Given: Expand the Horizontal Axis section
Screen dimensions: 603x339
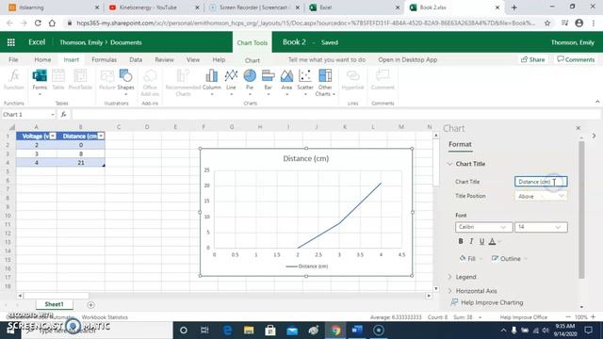Looking at the screenshot, I should pyautogui.click(x=450, y=291).
